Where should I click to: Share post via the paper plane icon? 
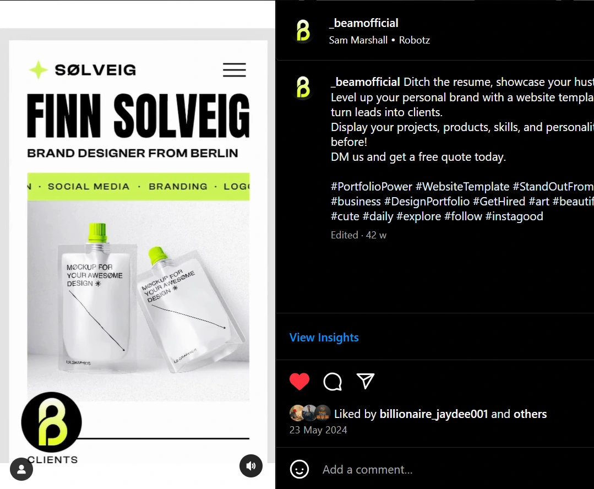(x=366, y=381)
